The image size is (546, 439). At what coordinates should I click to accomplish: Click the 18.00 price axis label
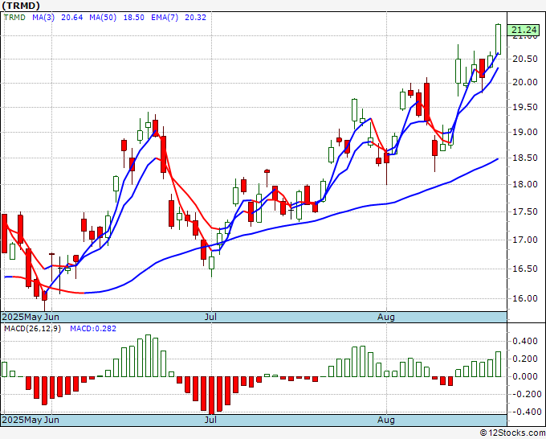tap(525, 184)
